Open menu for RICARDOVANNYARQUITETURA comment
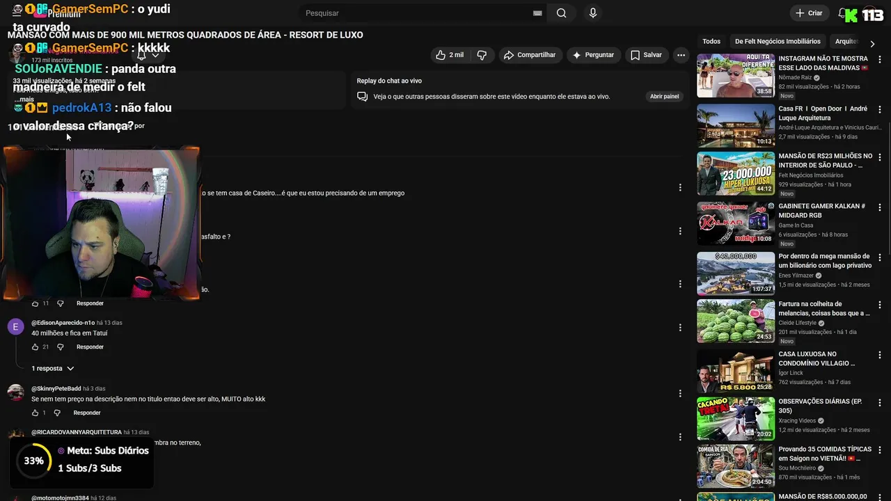 680,437
